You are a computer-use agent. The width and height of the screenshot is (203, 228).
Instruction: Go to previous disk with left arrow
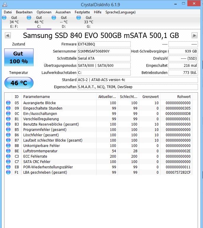pos(8,36)
